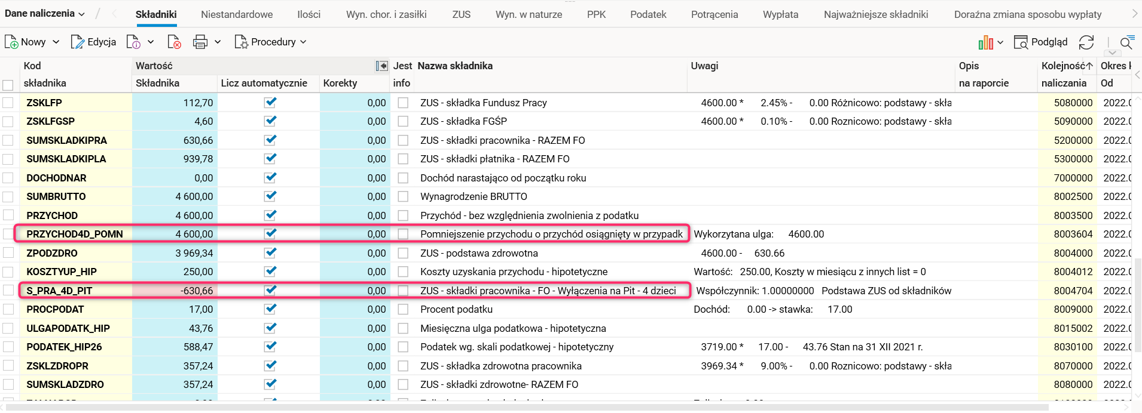Image resolution: width=1142 pixels, height=413 pixels.
Task: Click the Edycja edit pencil icon
Action: [77, 42]
